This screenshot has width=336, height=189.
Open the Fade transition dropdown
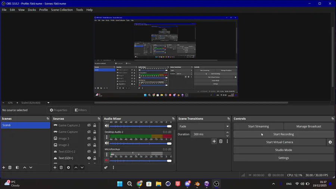(203, 126)
